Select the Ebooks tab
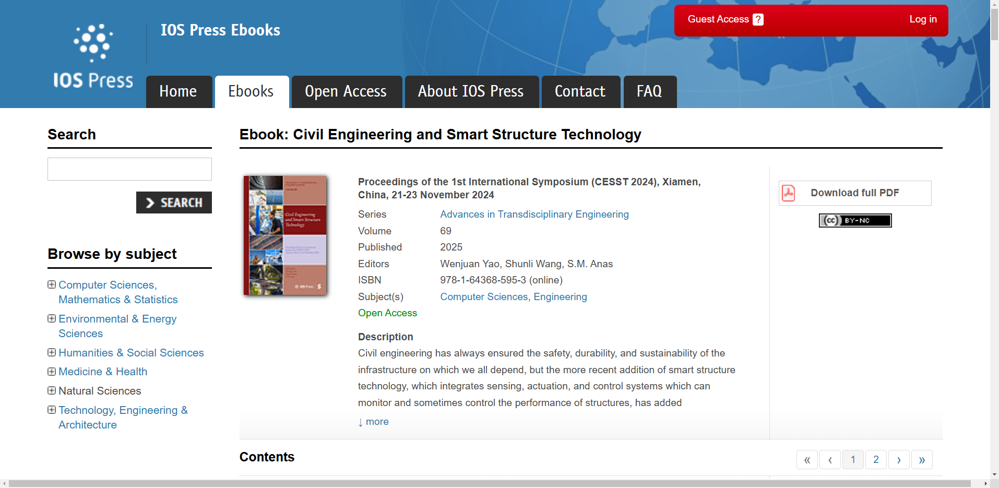The image size is (999, 488). [252, 92]
